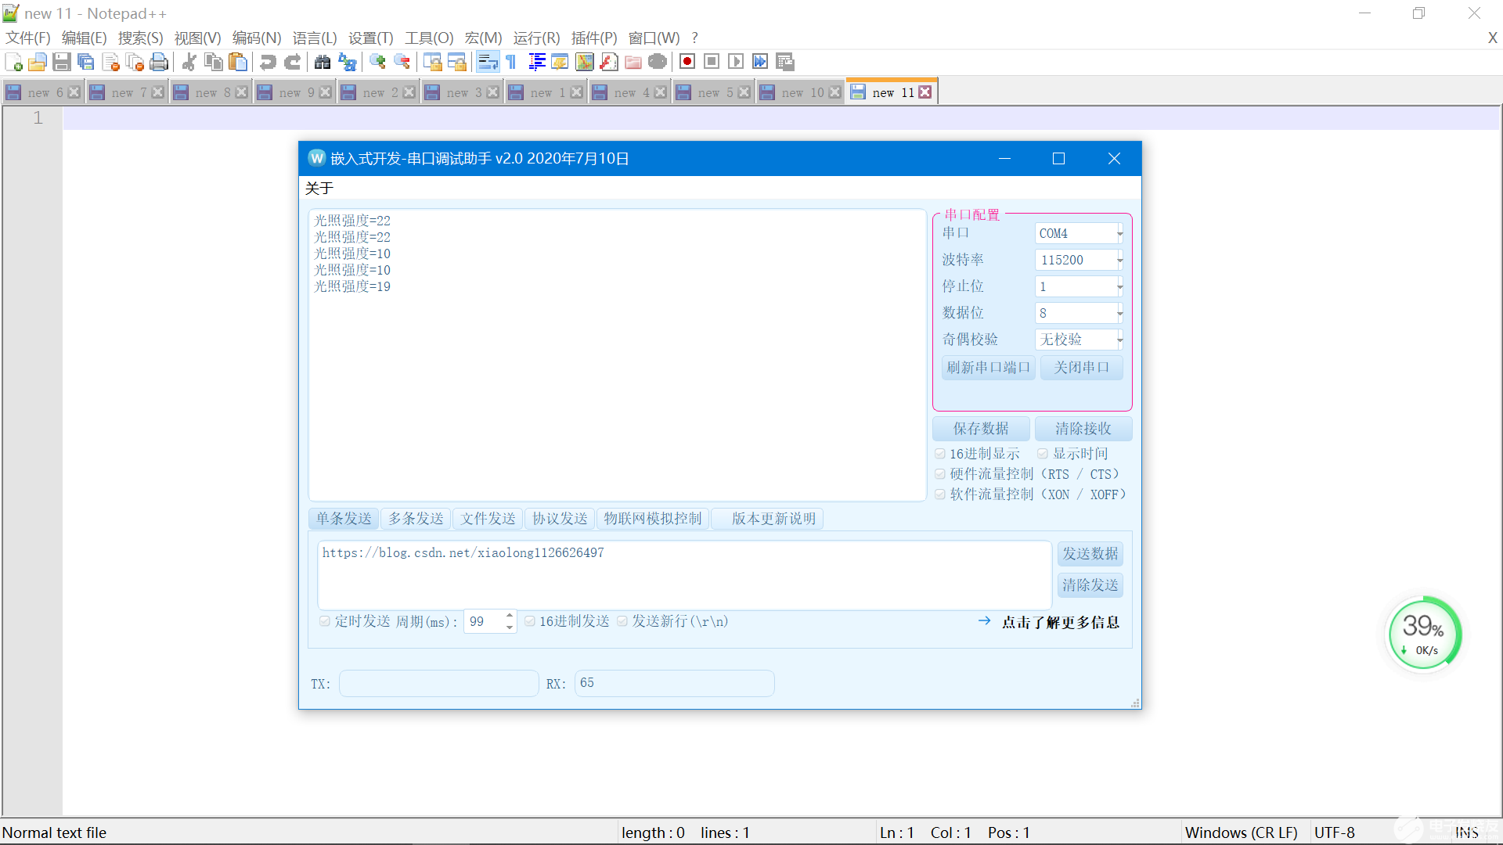Screen dimensions: 1503x845
Task: Click the RX input field
Action: [x=673, y=683]
